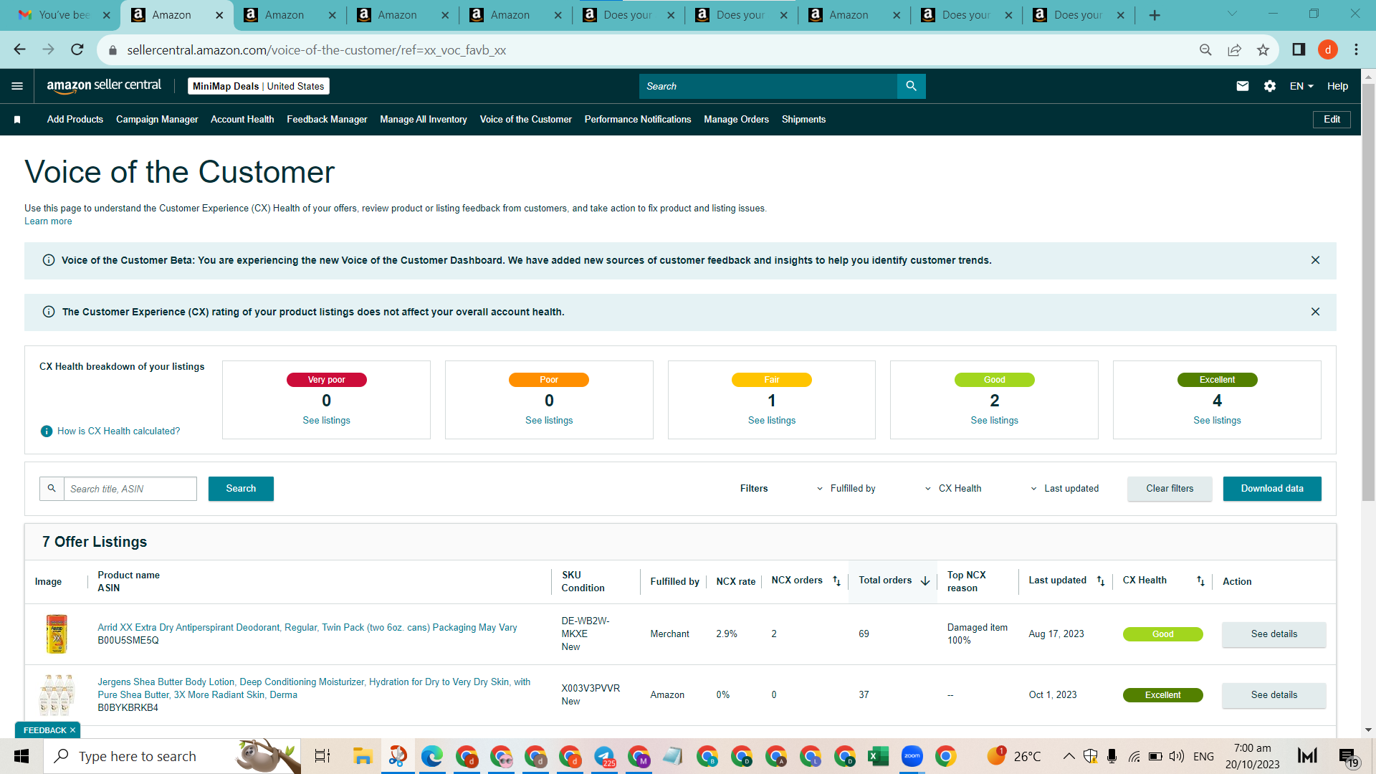This screenshot has height=774, width=1376.
Task: Open Task View on the taskbar
Action: pos(322,756)
